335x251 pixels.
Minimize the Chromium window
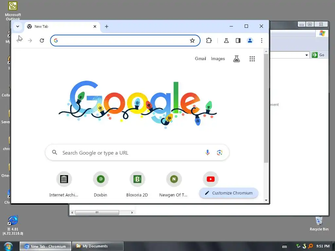coord(231,26)
